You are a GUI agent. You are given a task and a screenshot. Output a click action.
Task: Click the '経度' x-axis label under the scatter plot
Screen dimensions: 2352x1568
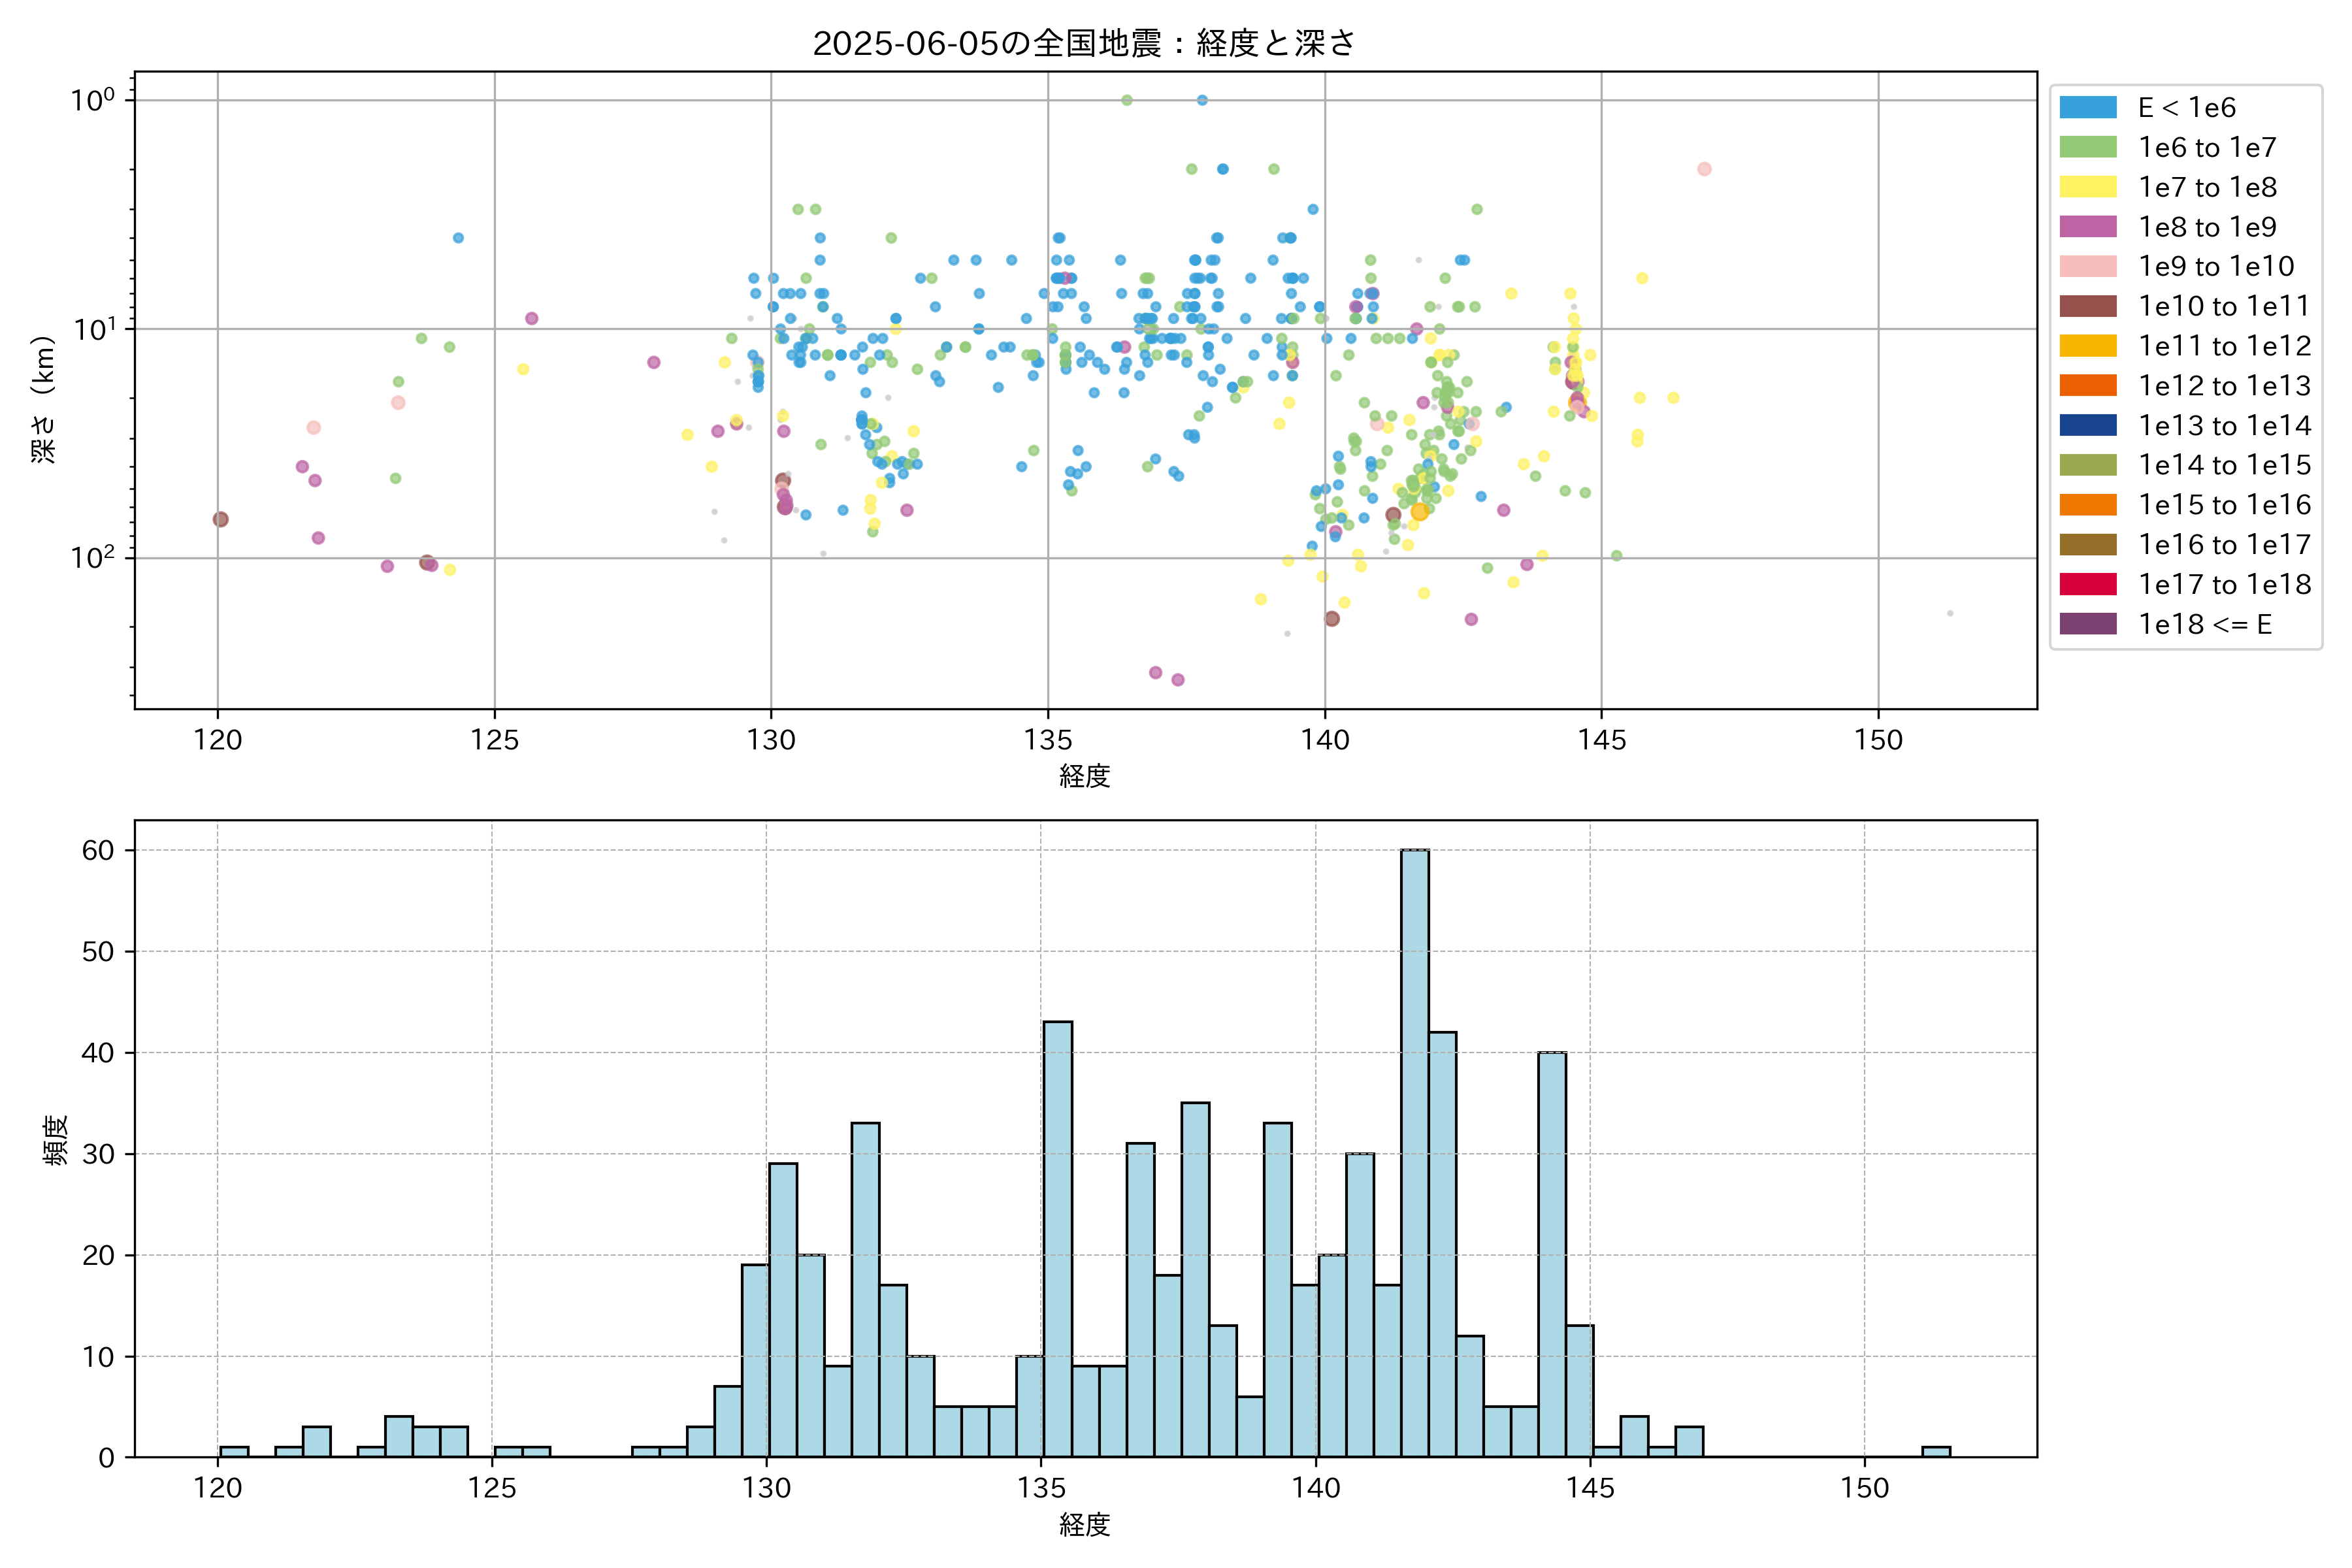click(1084, 775)
